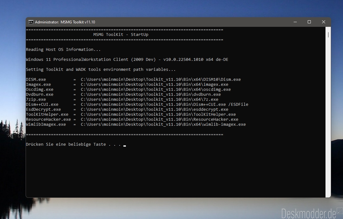The width and height of the screenshot is (343, 219).
Task: Click the 'Imagex.exe' label
Action: pos(38,84)
